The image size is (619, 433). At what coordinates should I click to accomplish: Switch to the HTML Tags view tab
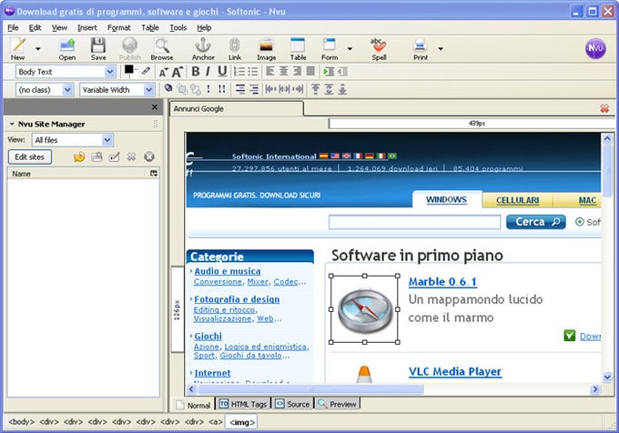(x=243, y=404)
